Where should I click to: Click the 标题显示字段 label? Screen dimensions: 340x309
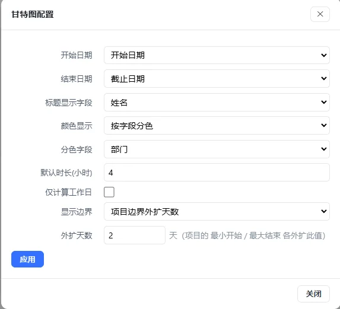(69, 103)
